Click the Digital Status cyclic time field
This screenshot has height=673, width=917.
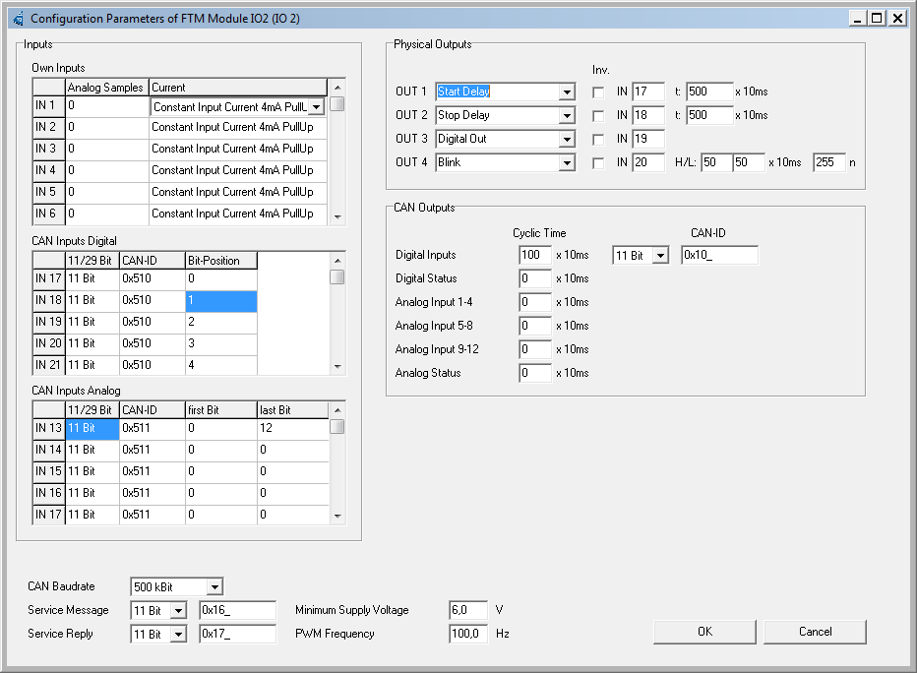535,278
